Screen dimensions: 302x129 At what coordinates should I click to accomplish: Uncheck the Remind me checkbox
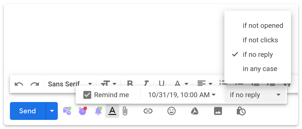87,95
